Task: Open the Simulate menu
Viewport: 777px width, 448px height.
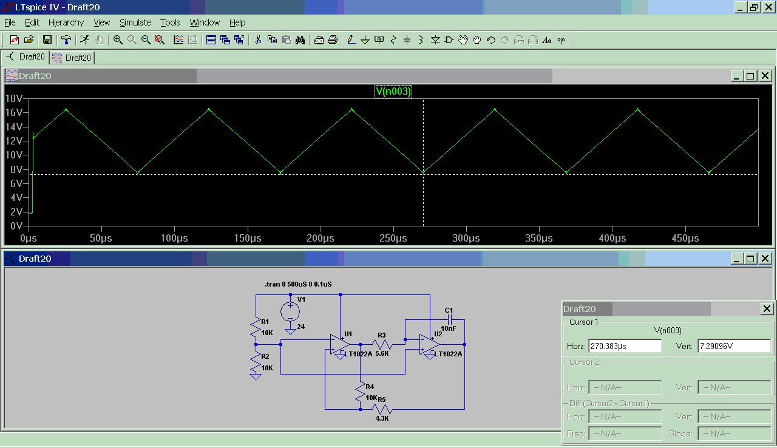Action: point(135,22)
